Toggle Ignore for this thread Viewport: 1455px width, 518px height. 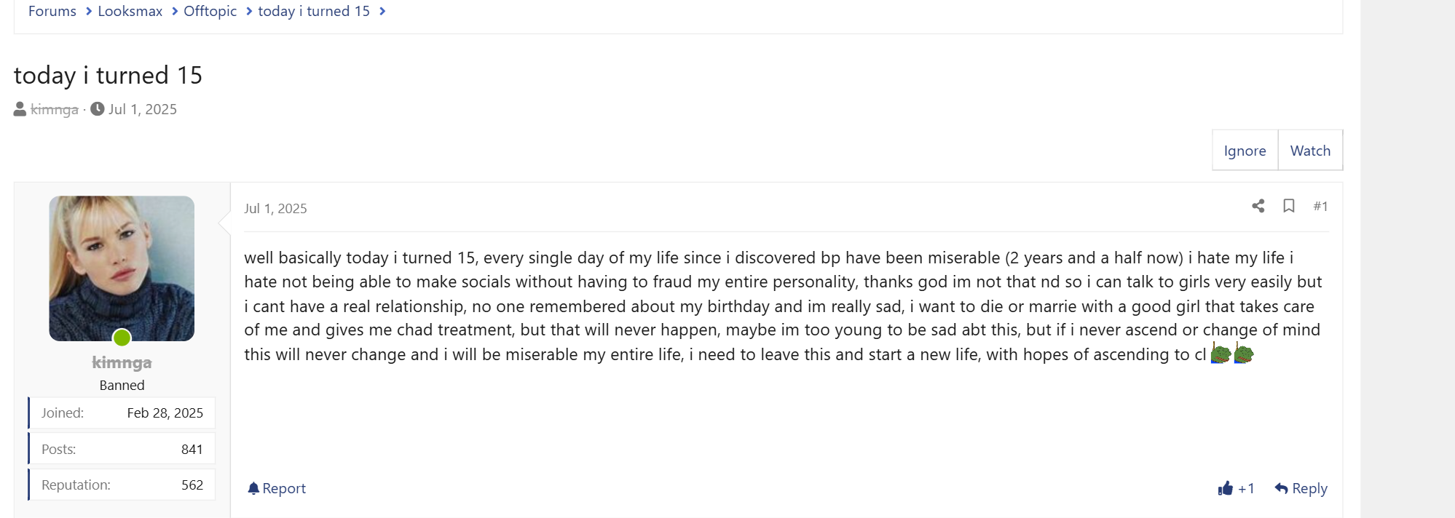point(1245,151)
